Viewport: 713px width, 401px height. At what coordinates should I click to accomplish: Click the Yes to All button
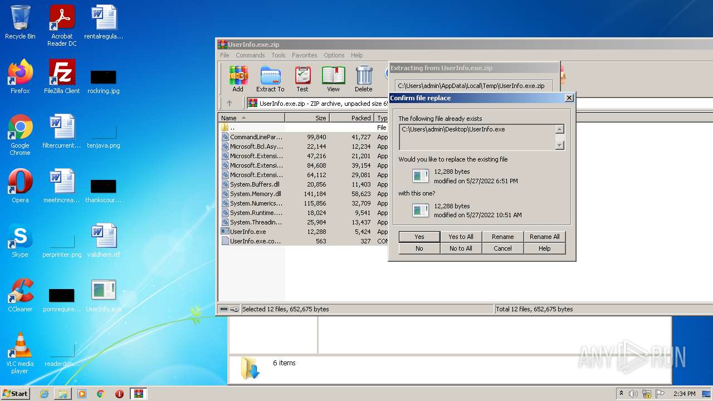point(461,237)
